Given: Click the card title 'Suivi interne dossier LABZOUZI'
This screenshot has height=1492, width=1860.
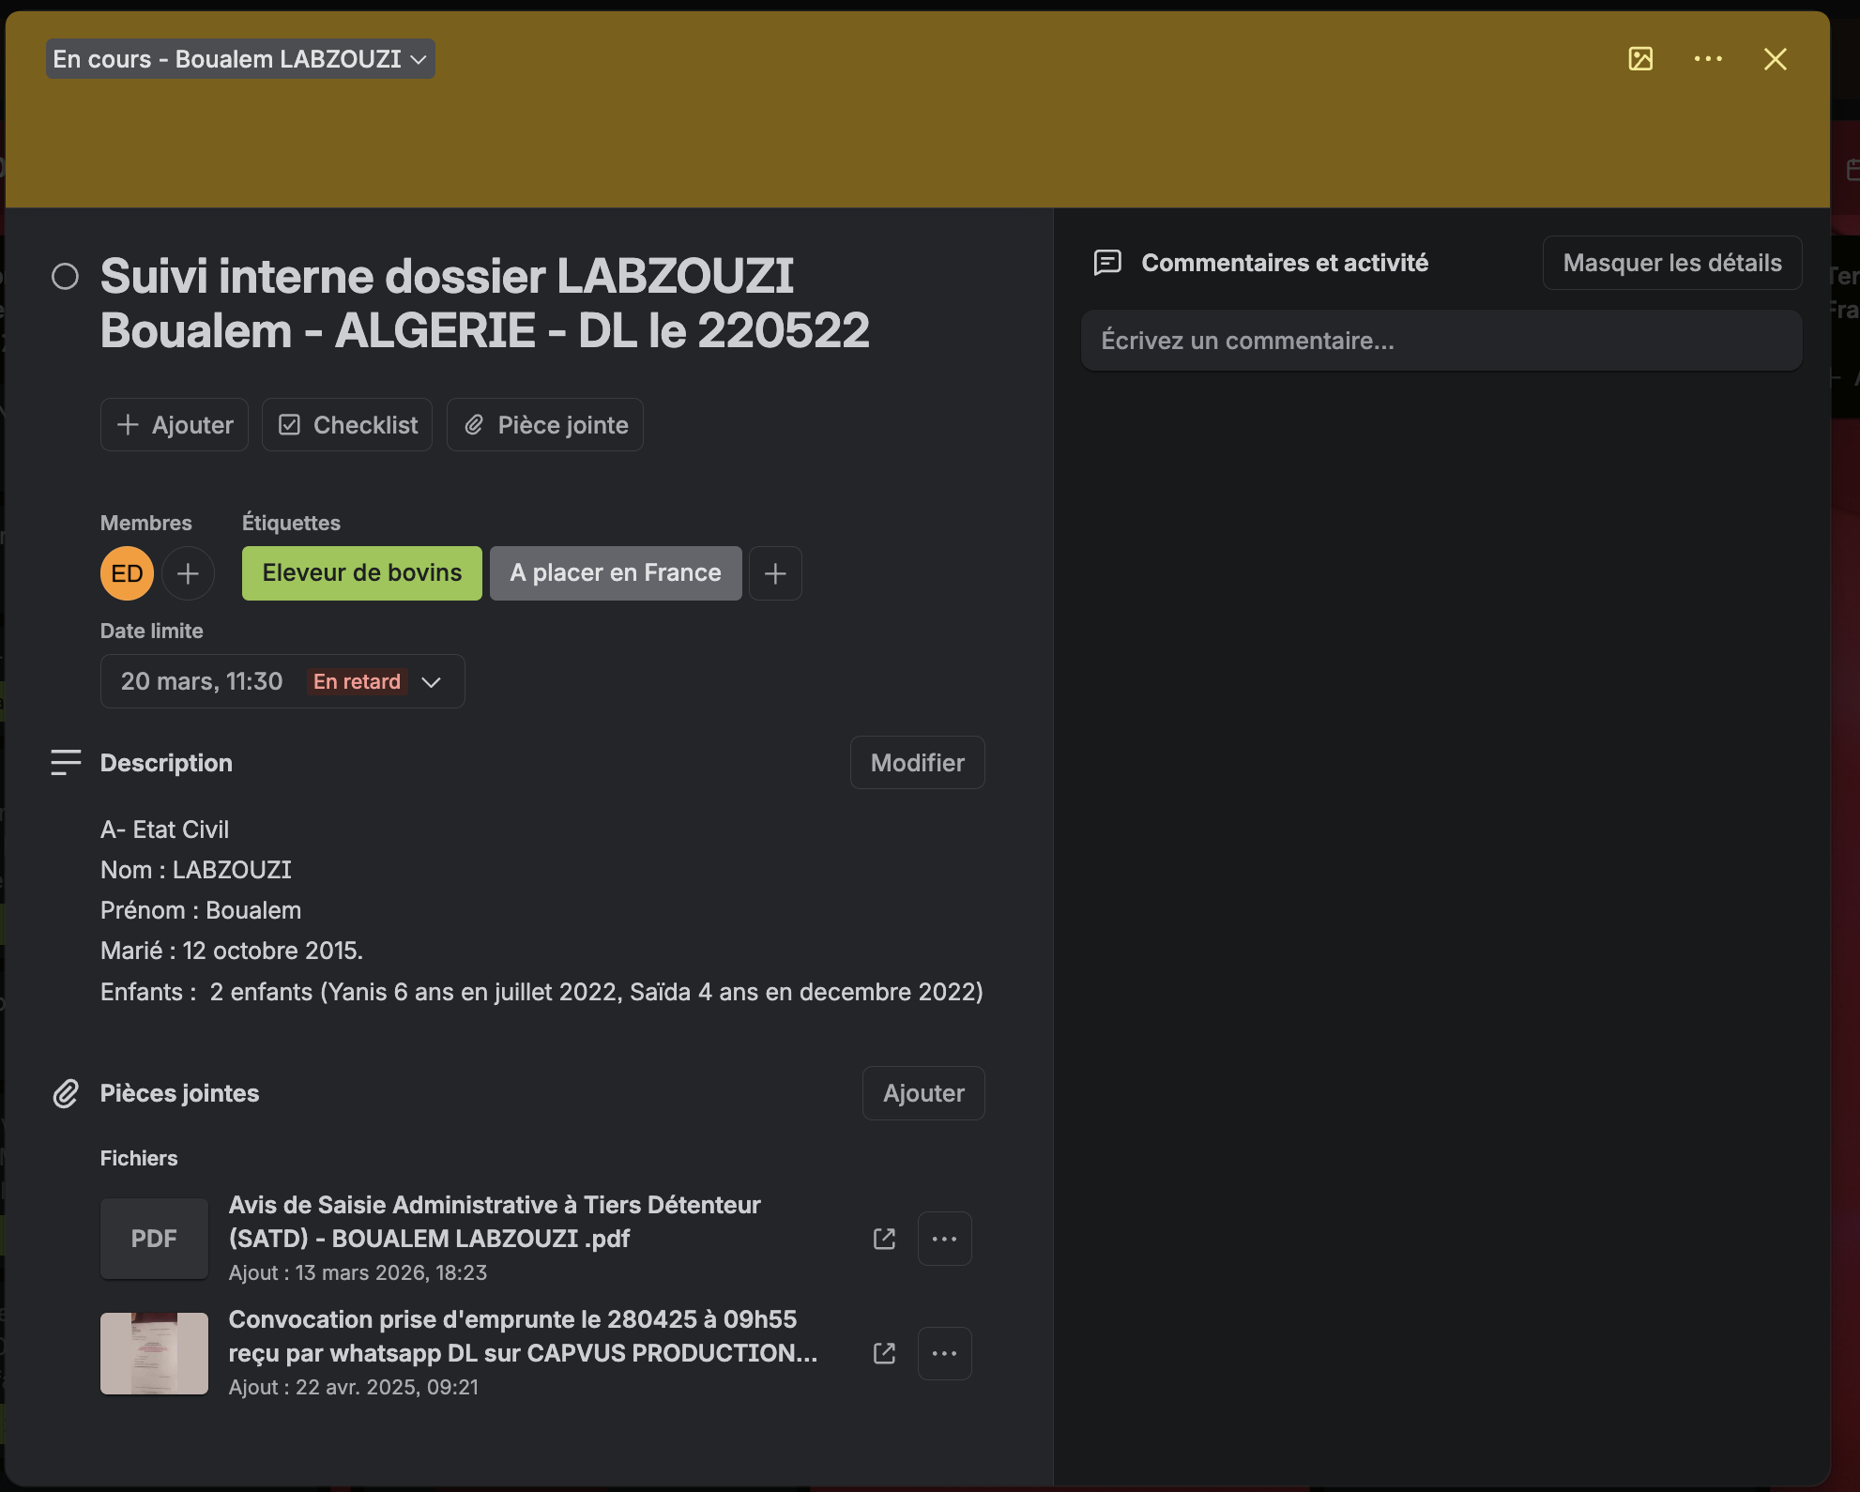Looking at the screenshot, I should pos(484,303).
